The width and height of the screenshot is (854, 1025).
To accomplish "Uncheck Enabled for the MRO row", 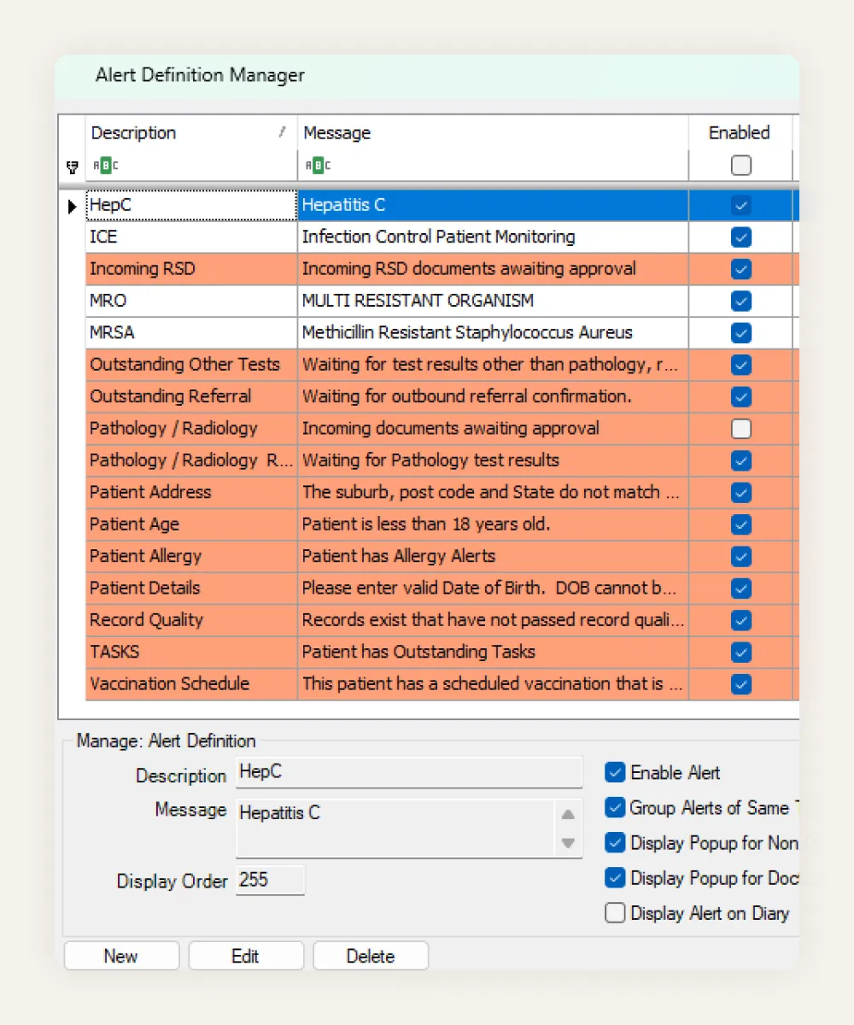I will tap(741, 301).
